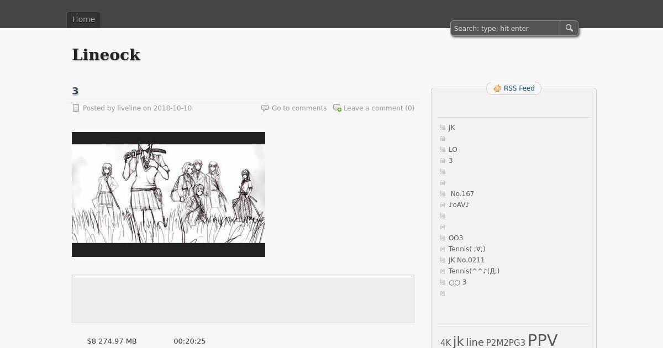This screenshot has height=348, width=663.
Task: Open sidebar item ♪oAV♪
Action: tap(459, 205)
